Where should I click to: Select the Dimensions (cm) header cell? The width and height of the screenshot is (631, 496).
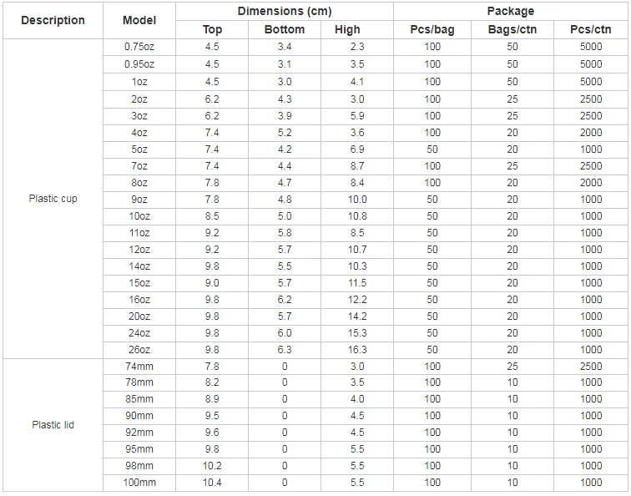pos(284,11)
